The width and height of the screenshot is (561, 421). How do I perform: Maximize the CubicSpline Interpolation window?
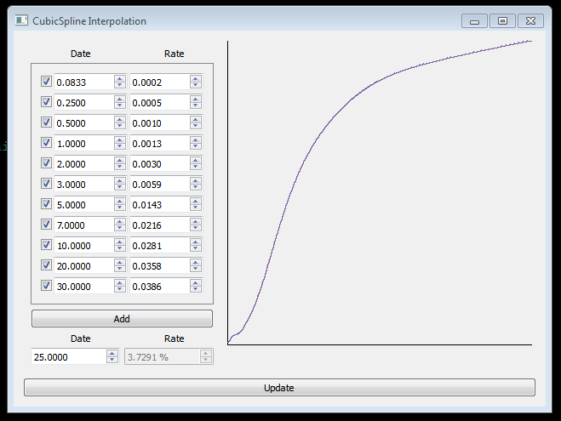[502, 21]
